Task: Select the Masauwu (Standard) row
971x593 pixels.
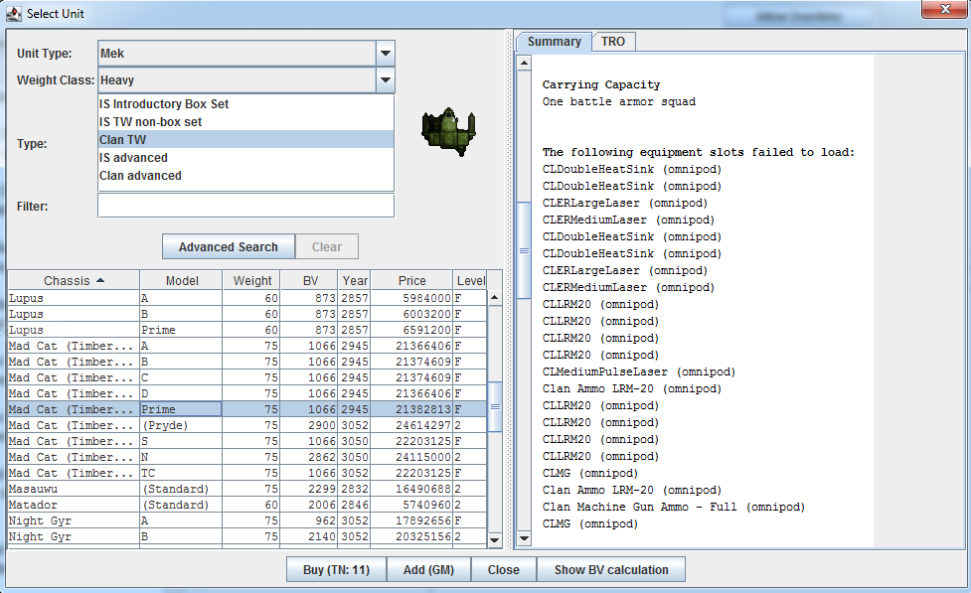Action: tap(247, 489)
